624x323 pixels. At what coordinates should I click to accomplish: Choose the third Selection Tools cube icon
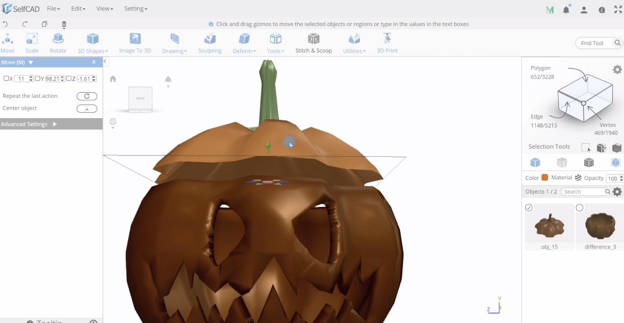point(617,148)
